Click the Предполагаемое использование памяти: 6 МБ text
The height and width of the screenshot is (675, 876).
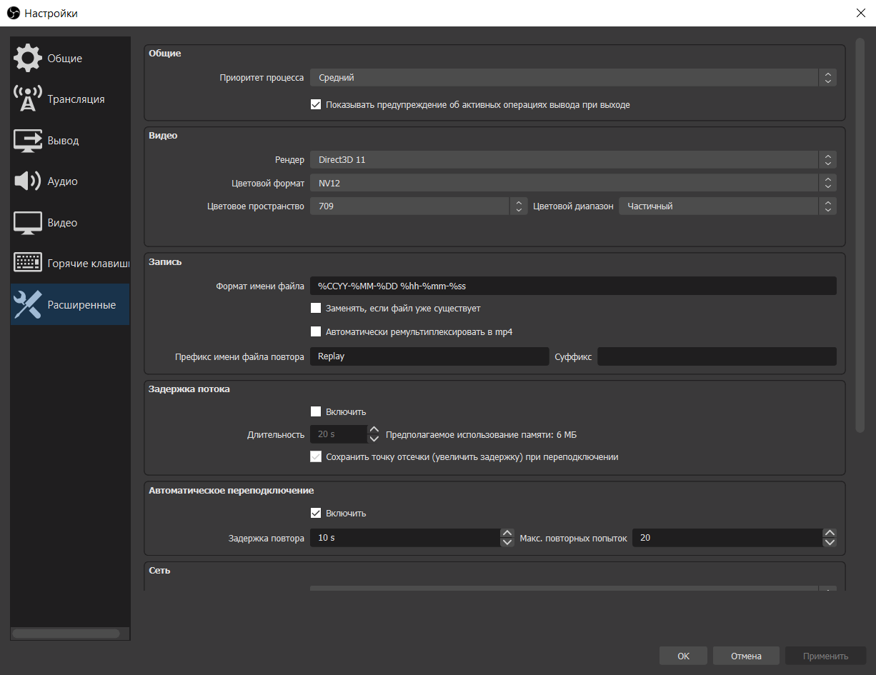pyautogui.click(x=481, y=434)
